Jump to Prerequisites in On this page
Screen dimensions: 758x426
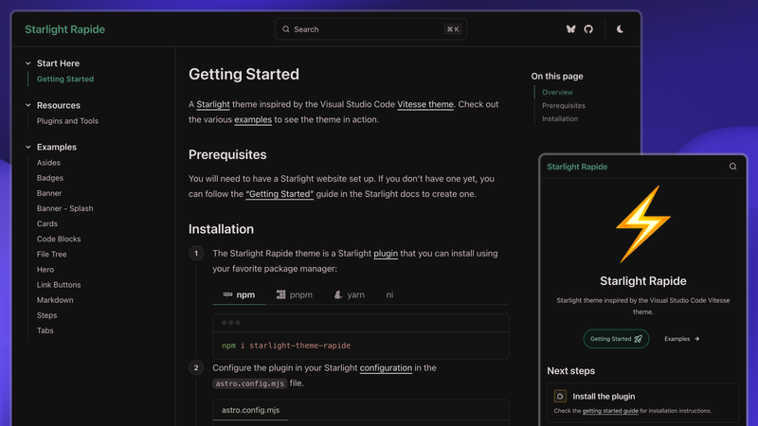563,105
